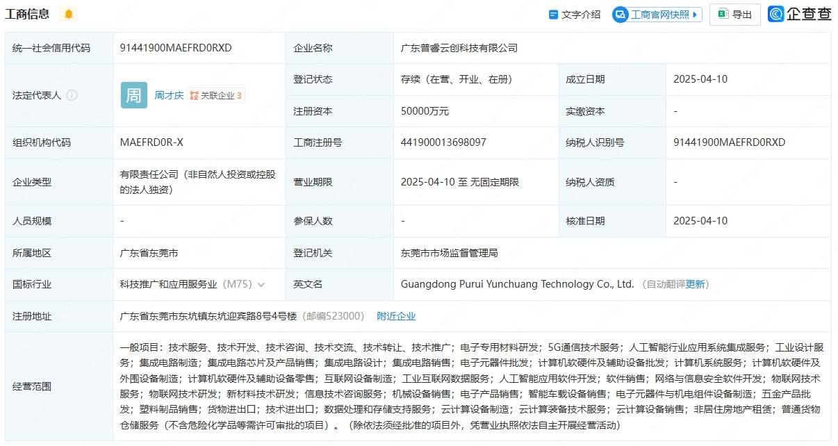The width and height of the screenshot is (838, 446).
Task: Select the company type 有限责任公司 text
Action: (199, 182)
